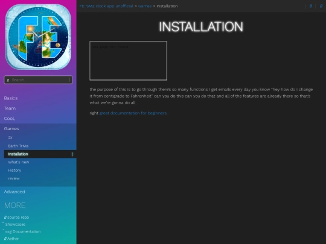Click the icon beside source repo

(5, 217)
